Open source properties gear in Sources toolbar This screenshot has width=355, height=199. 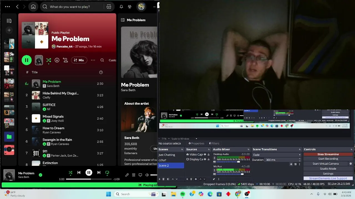(x=196, y=179)
